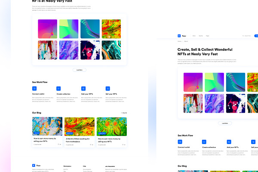Viewport: 258px width, 172px height.
Task: Click the like heart icon on third blog card
Action: (123, 144)
